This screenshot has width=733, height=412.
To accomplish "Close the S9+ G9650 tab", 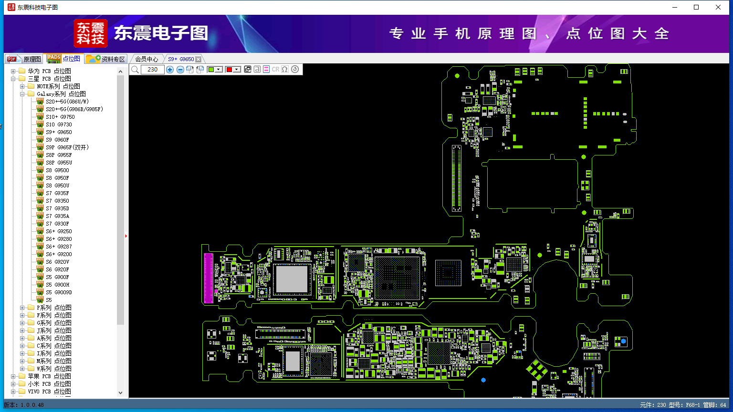I will pyautogui.click(x=199, y=59).
